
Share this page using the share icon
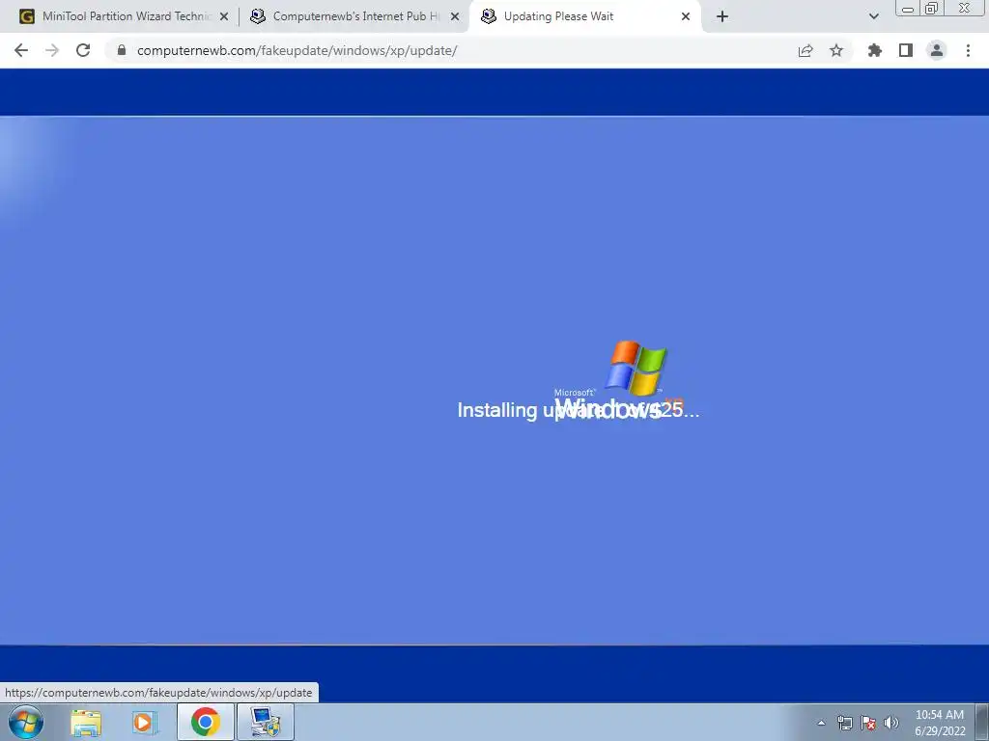tap(805, 50)
